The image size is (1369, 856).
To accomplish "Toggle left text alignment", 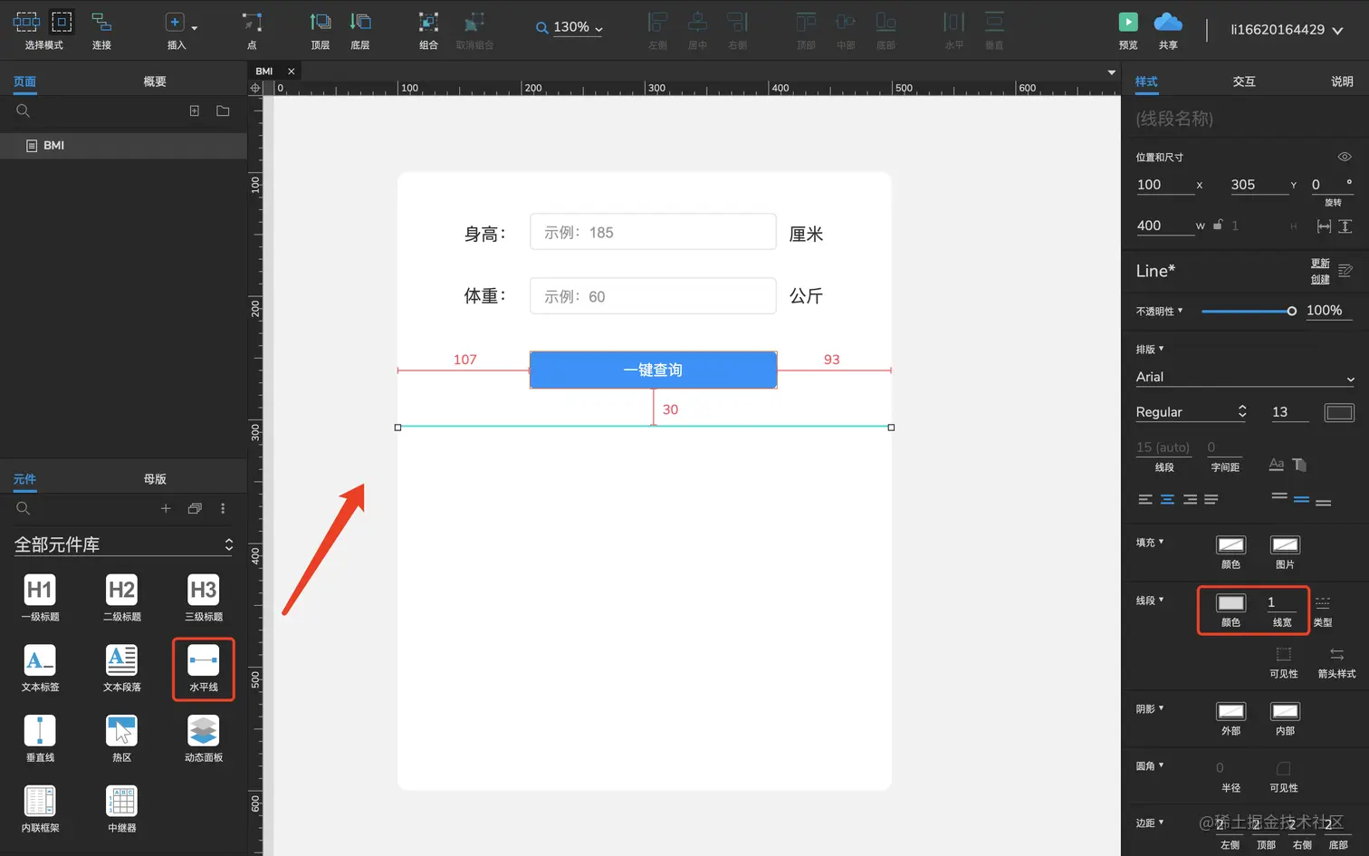I will tap(1145, 499).
